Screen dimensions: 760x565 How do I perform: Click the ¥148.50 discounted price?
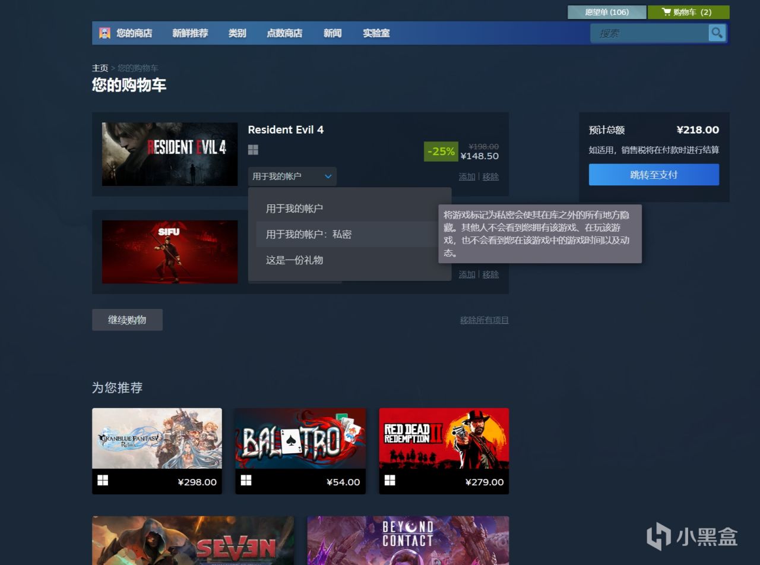point(480,156)
